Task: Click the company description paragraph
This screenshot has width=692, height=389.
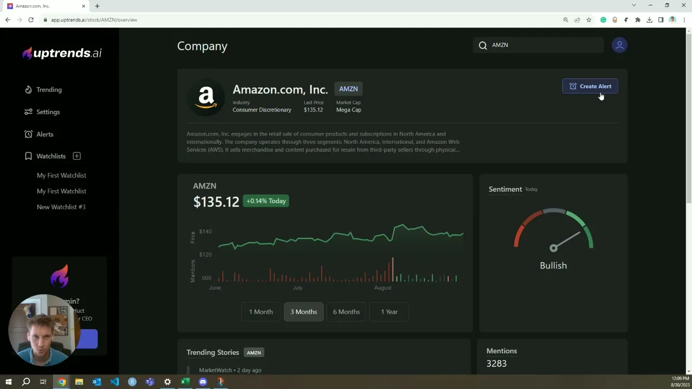Action: (x=323, y=142)
